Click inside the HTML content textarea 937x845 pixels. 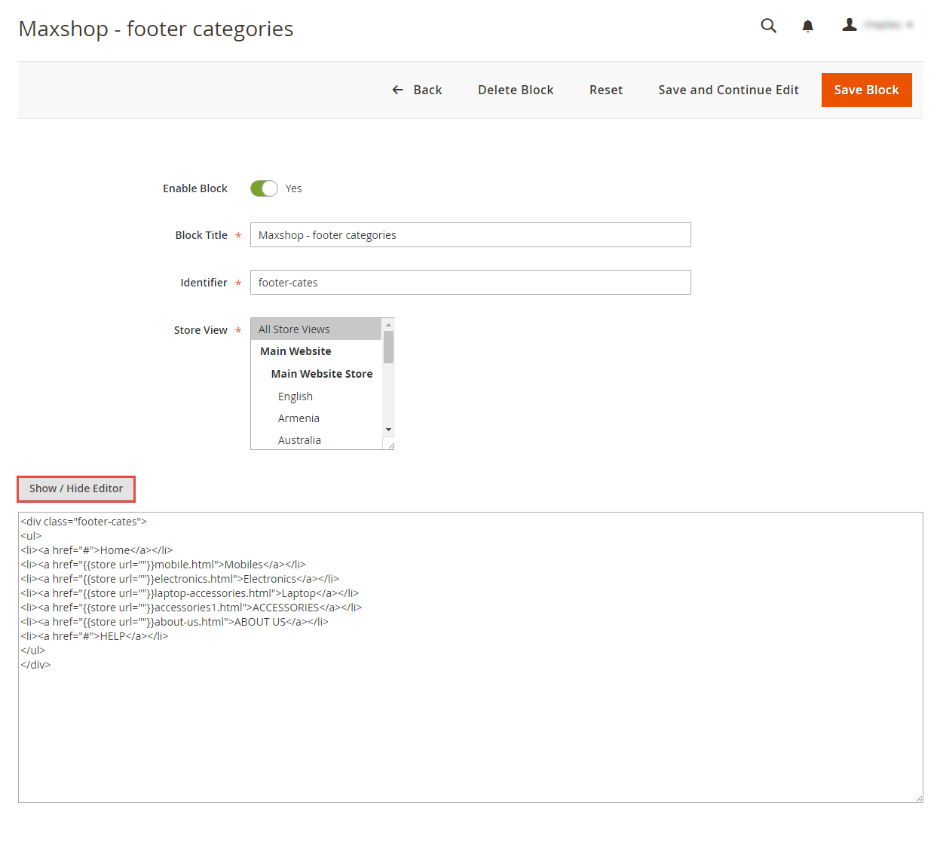470,724
